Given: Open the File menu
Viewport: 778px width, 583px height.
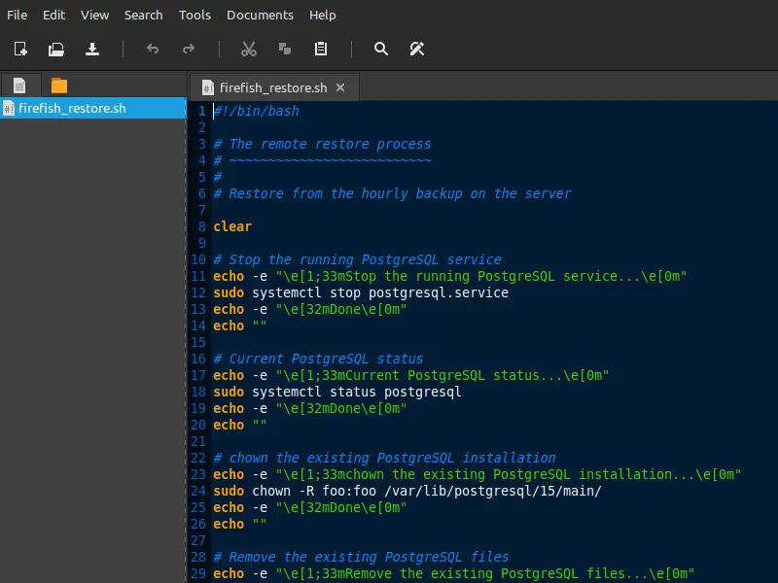Looking at the screenshot, I should [18, 15].
